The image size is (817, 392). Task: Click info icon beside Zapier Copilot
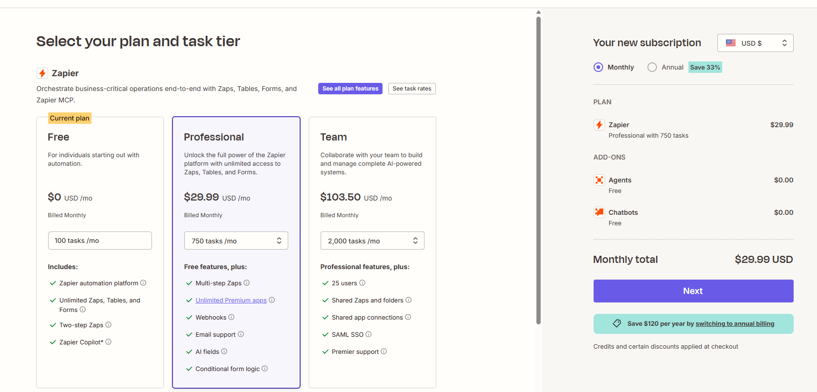coord(109,342)
